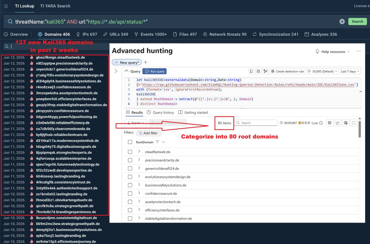Click Add filter button
The width and height of the screenshot is (370, 244).
point(149,133)
